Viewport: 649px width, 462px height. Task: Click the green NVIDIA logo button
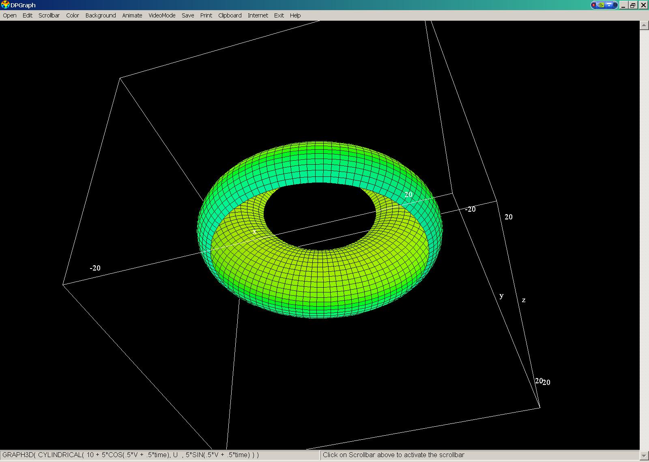[x=601, y=5]
